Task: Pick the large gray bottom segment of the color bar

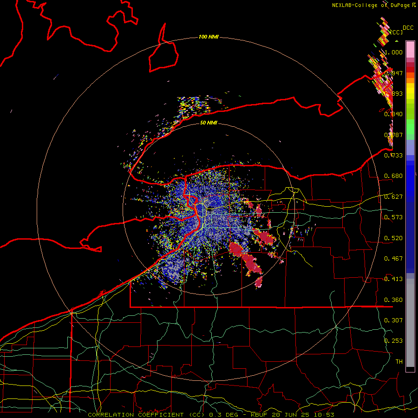Action: (x=410, y=323)
